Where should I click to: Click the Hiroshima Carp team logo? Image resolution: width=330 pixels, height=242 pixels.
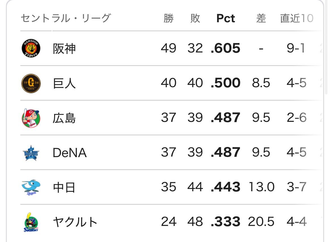point(31,118)
